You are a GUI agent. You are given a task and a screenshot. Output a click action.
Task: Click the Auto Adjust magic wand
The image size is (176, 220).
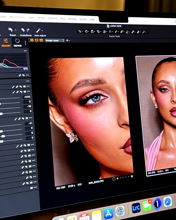(38, 31)
